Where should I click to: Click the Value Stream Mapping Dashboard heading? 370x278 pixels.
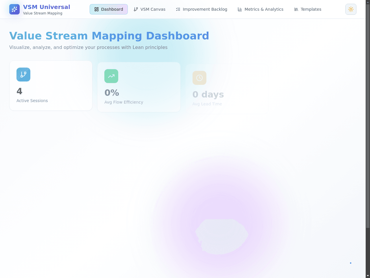109,36
